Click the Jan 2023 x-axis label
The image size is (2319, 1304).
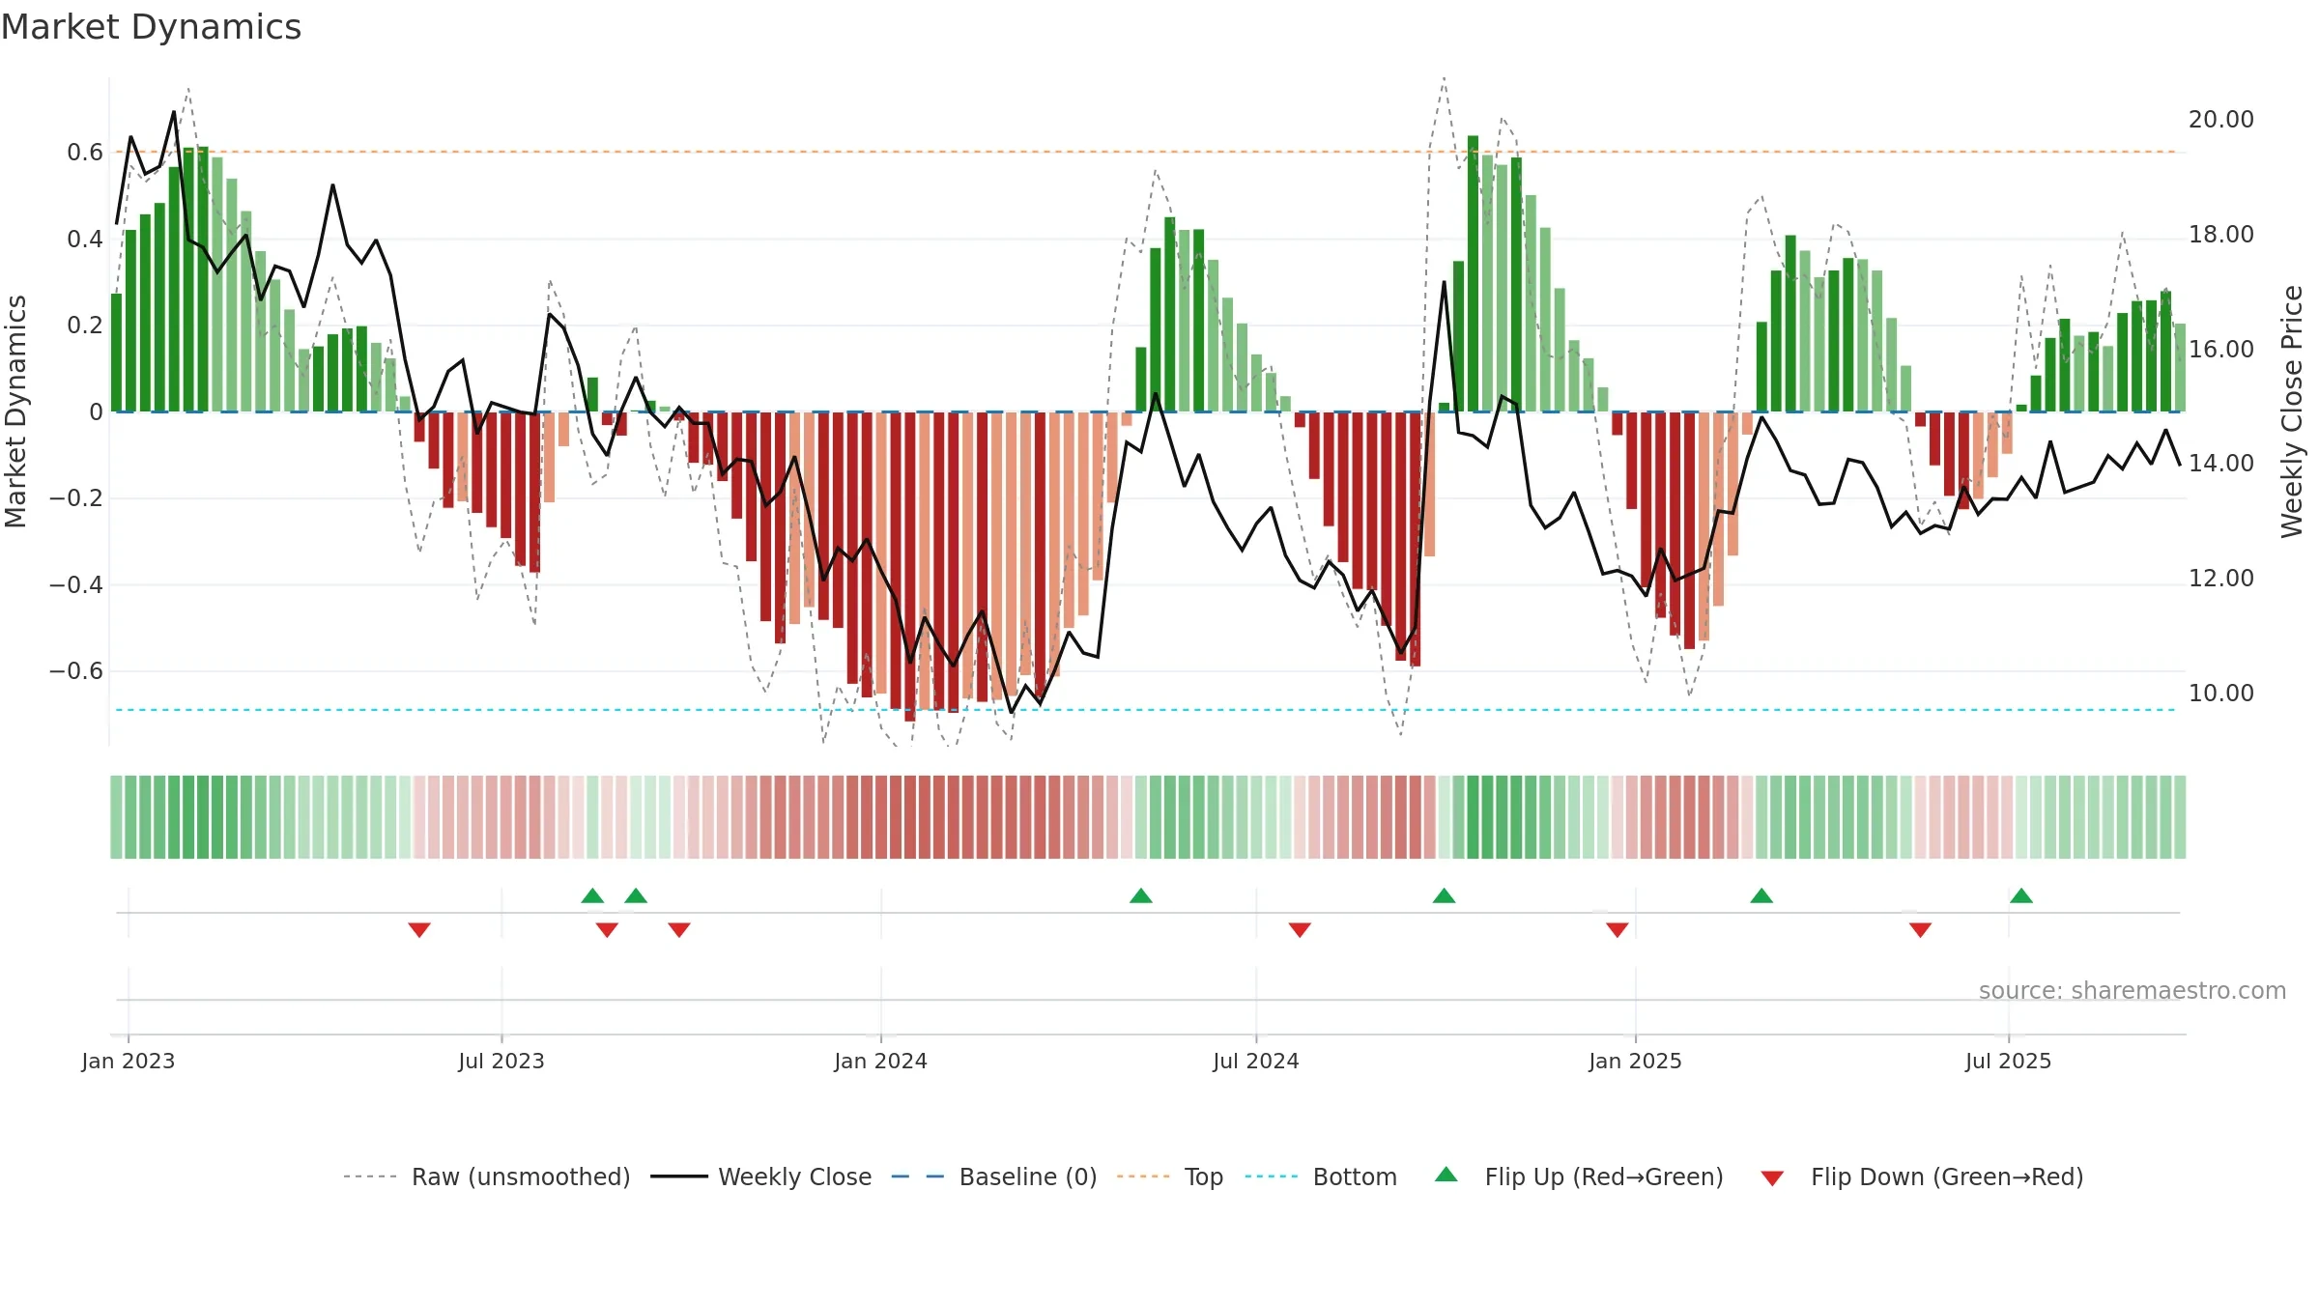[x=129, y=1061]
